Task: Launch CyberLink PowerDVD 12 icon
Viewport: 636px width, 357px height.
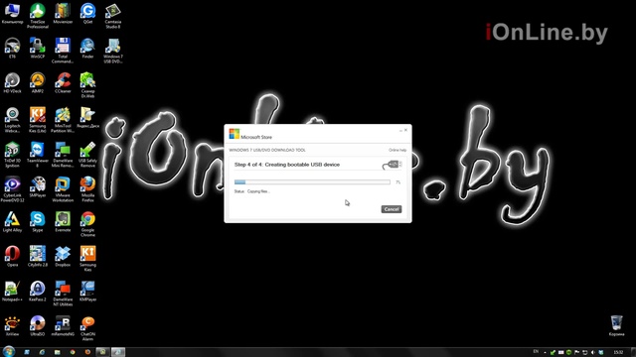Action: [x=12, y=189]
